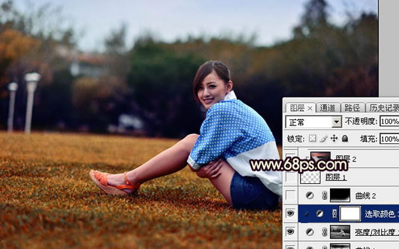Hide the 亮度/对比度 layer via eye icon

[x=291, y=232]
